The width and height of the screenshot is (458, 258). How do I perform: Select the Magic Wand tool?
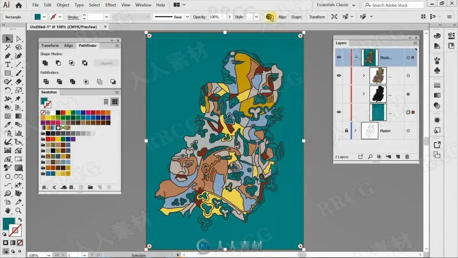(x=8, y=47)
